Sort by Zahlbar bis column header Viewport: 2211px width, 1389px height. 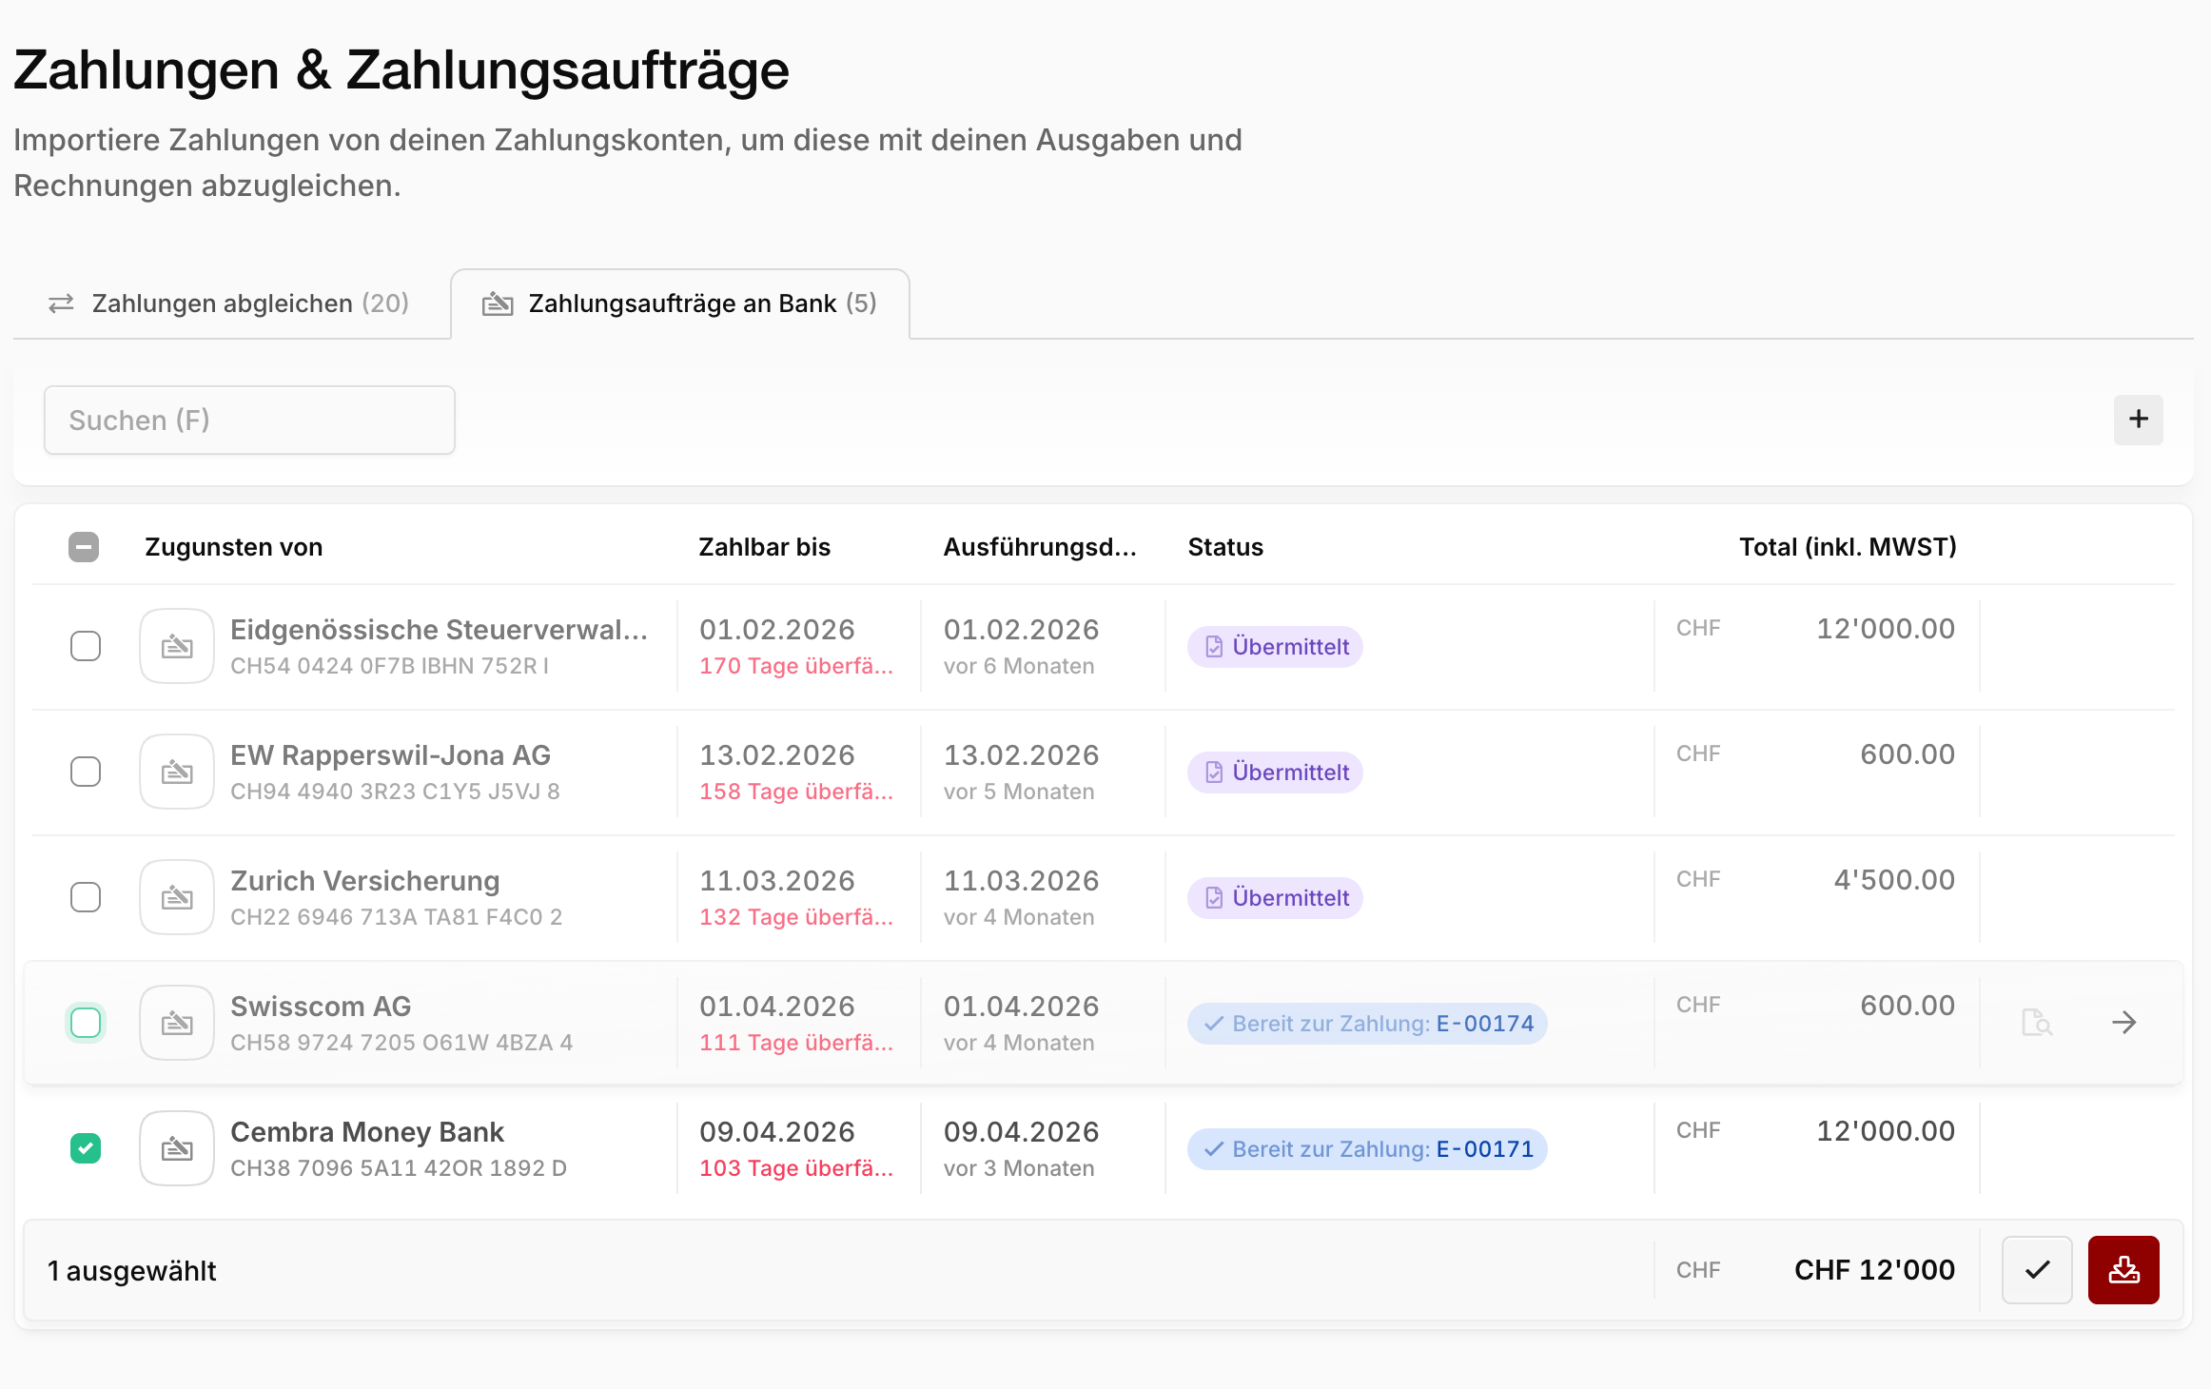pos(765,547)
